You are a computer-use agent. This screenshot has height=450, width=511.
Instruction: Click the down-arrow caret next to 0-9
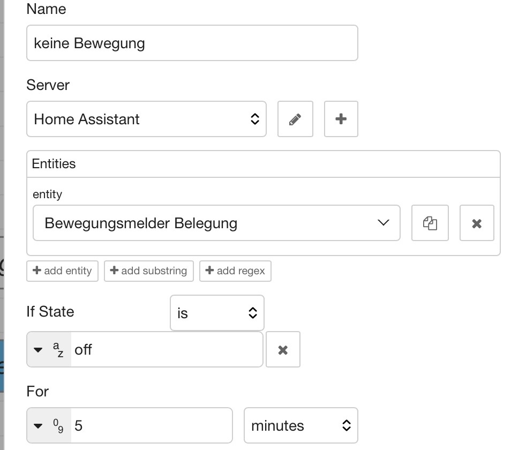click(x=38, y=426)
